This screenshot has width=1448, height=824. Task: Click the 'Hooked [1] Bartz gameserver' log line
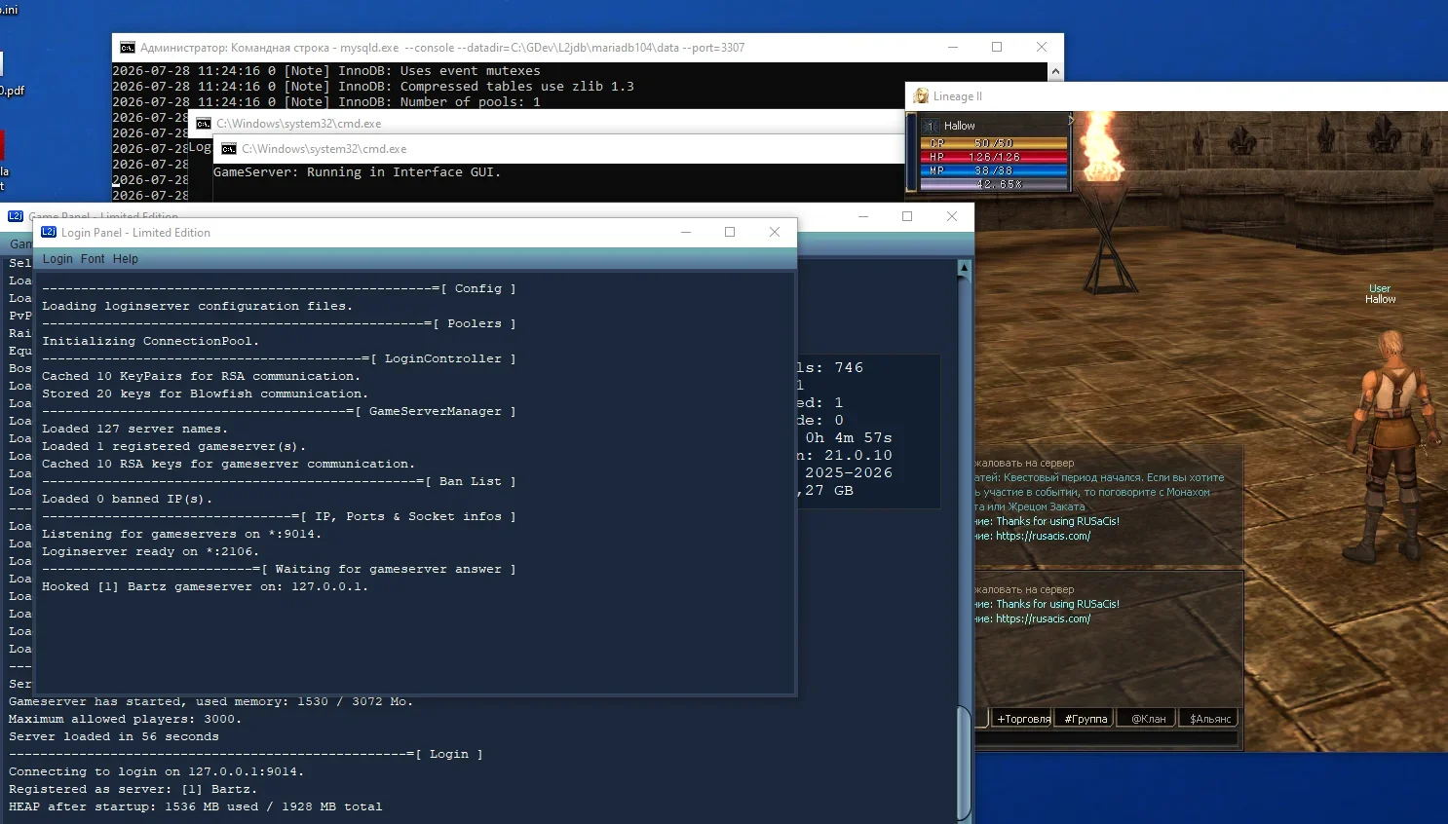(206, 587)
